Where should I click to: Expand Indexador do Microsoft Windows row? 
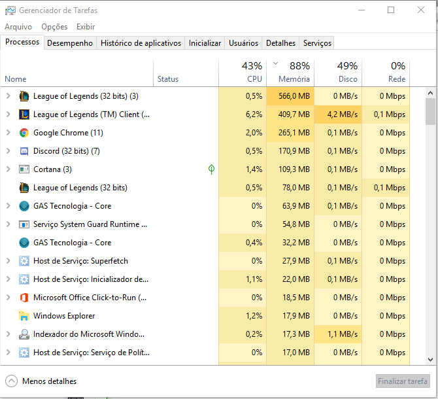8,334
